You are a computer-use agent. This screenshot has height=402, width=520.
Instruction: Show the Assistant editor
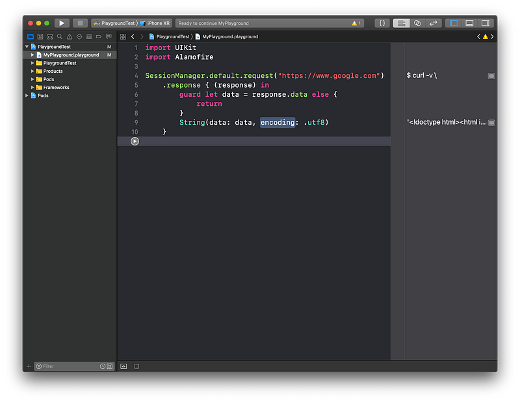(x=417, y=23)
